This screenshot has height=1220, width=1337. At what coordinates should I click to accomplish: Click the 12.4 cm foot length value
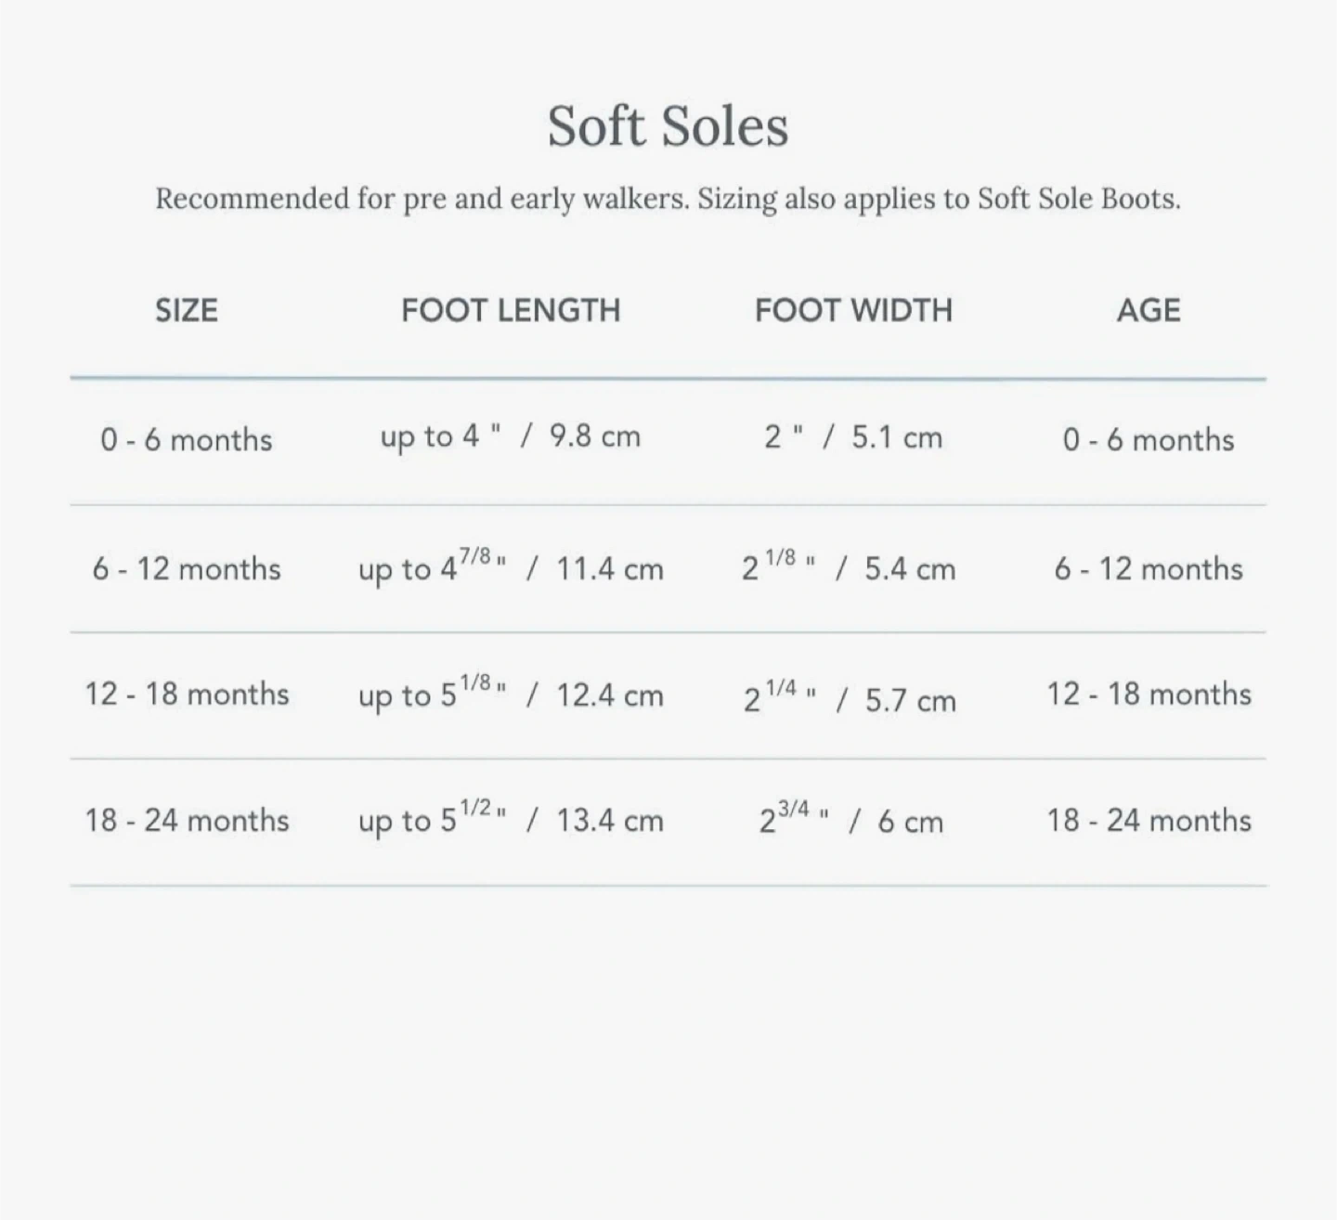[610, 695]
